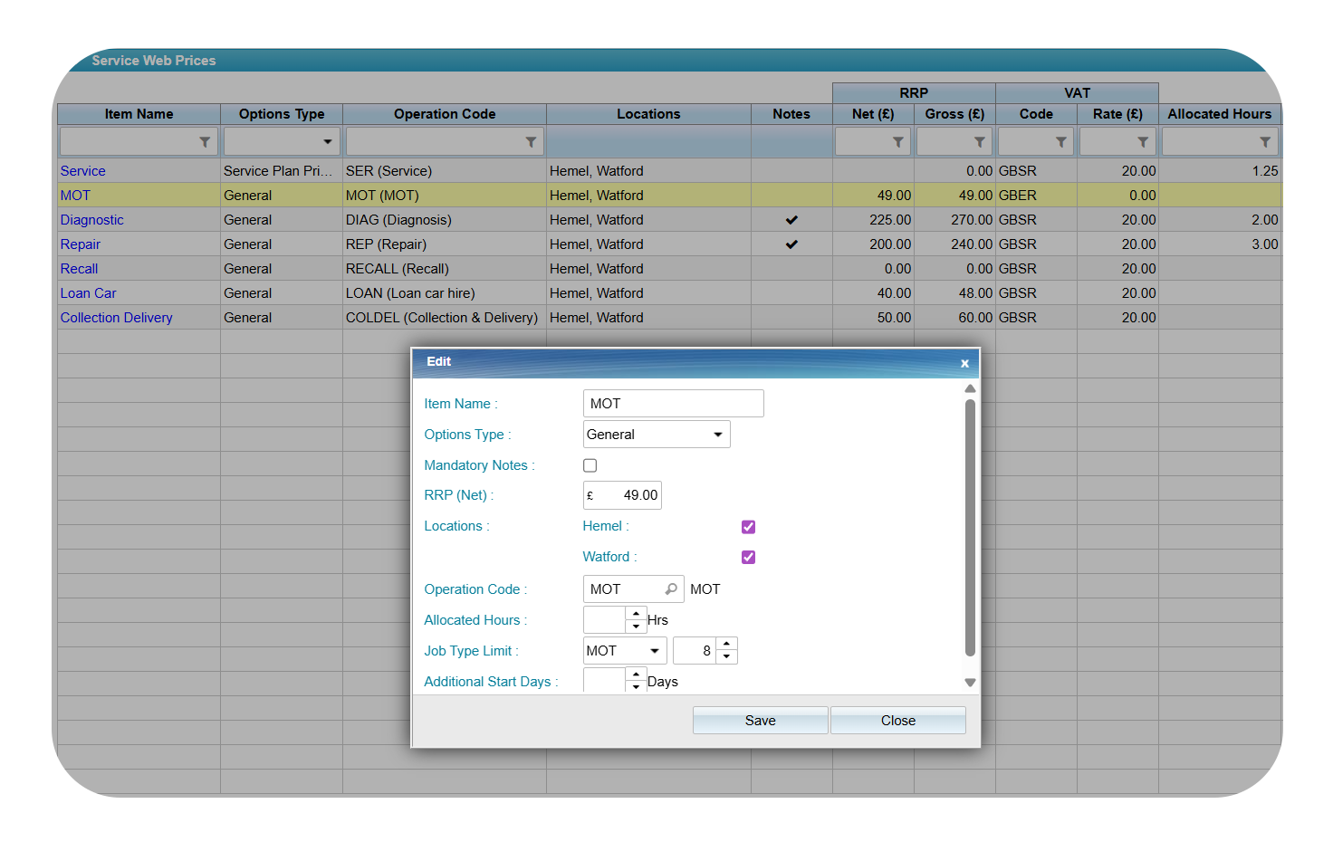Viewport: 1333px width, 842px height.
Task: Open the Diagnostic item link
Action: pos(92,220)
